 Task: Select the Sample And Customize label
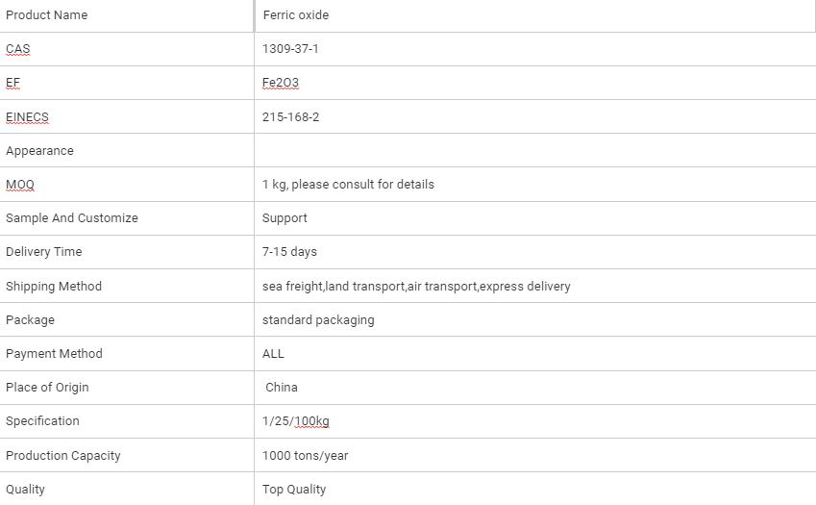[72, 218]
